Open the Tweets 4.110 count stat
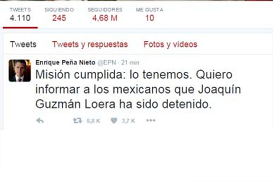Image resolution: width=273 pixels, height=182 pixels. point(20,15)
